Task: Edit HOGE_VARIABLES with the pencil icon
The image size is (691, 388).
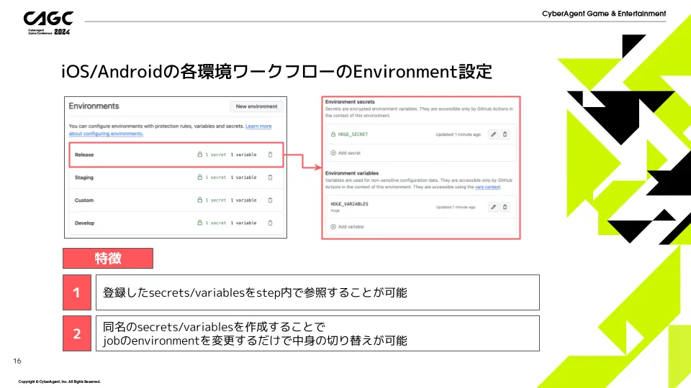Action: pos(493,207)
